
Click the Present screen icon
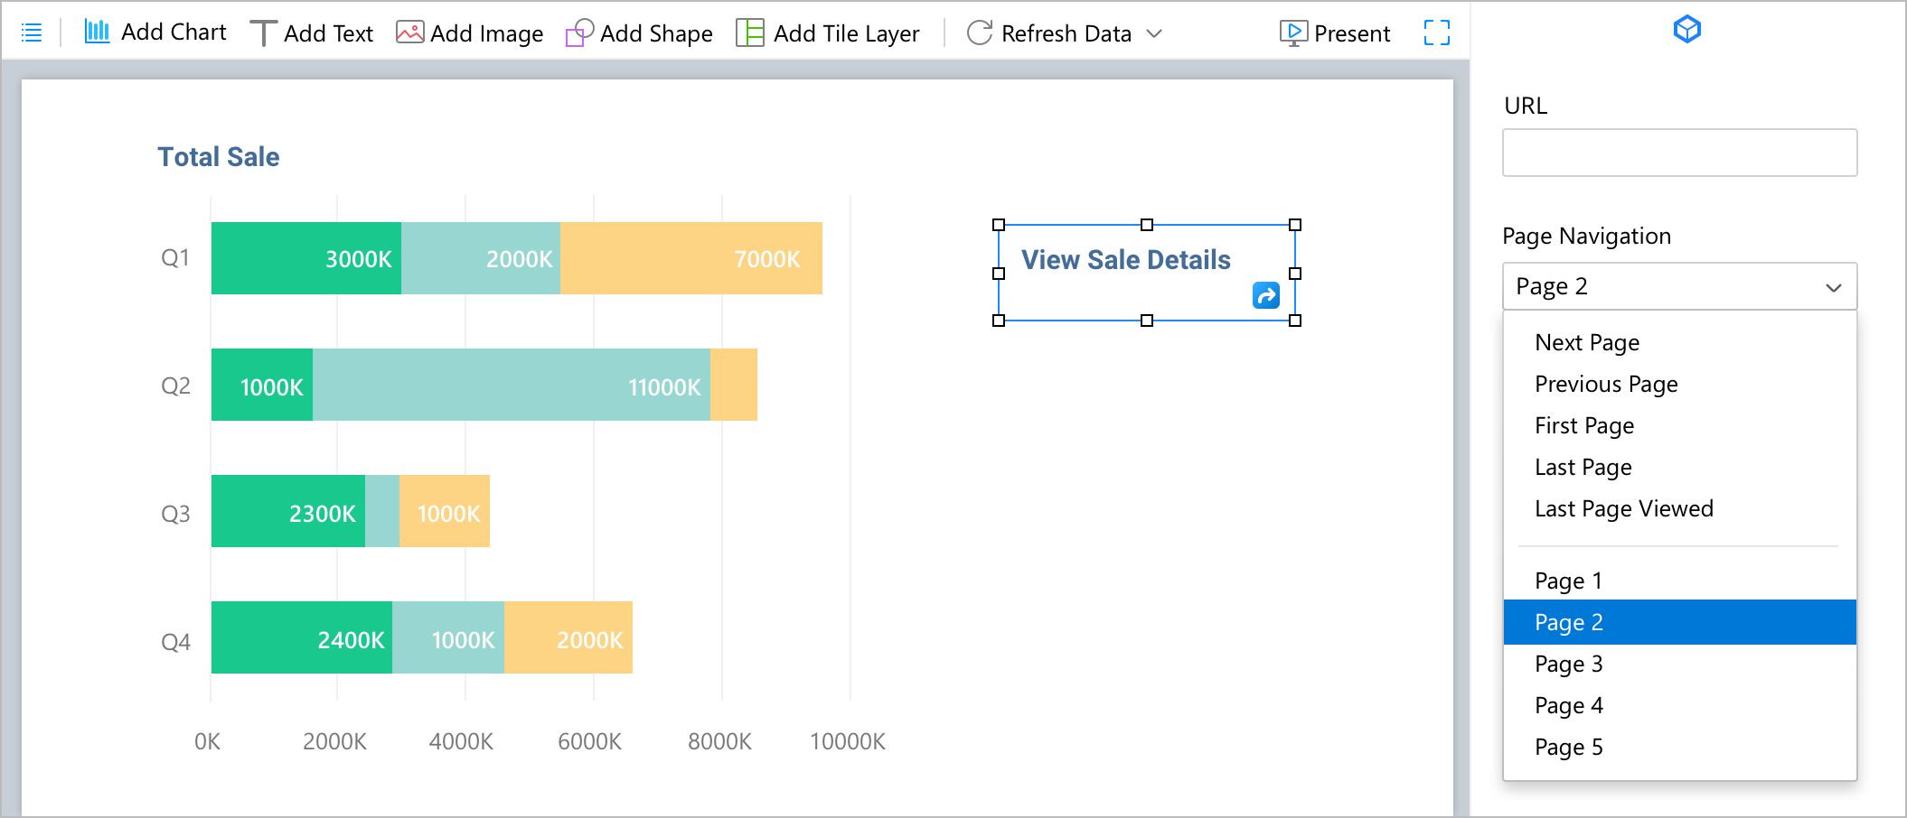tap(1293, 33)
